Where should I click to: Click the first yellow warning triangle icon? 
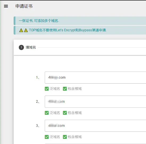21,30
